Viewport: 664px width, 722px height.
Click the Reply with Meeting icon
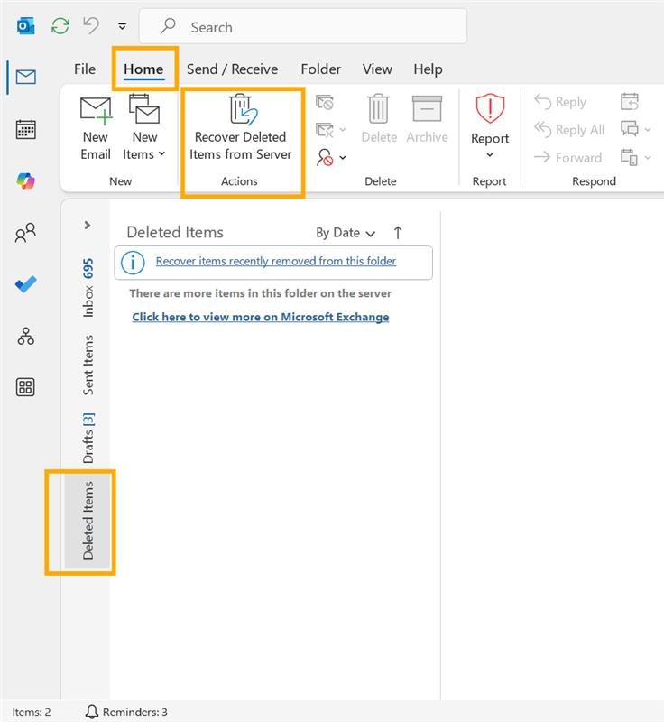630,102
